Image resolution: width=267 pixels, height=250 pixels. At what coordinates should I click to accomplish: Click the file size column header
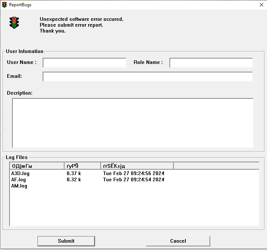coord(82,166)
